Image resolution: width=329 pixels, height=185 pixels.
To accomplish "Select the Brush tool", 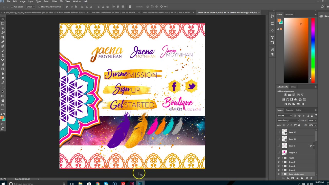I will pos(3,51).
